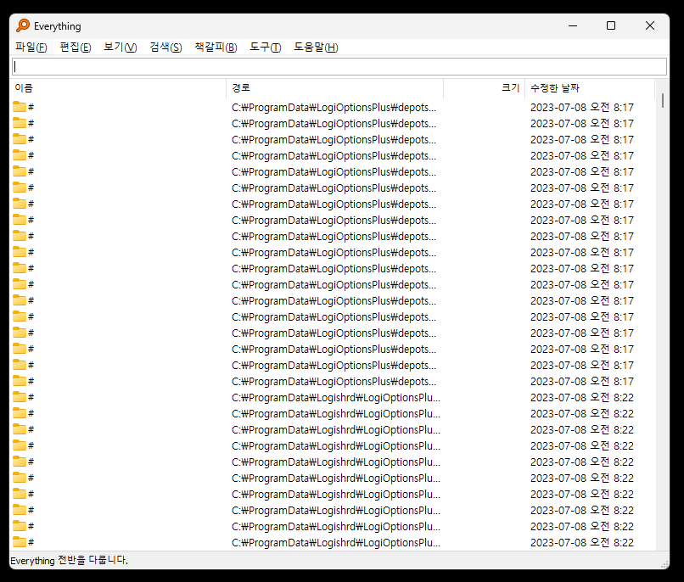
Task: Maximize the Everything window
Action: (611, 25)
